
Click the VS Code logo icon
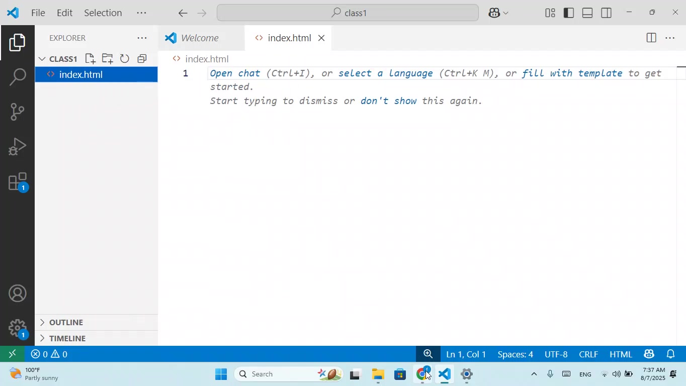13,13
